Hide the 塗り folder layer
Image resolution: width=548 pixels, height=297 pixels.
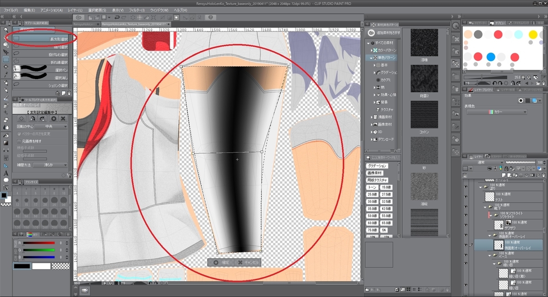[466, 186]
